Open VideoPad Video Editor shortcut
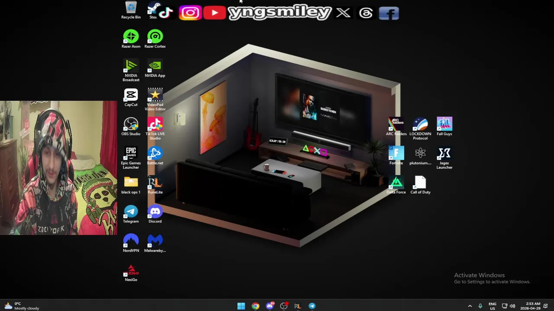Screen dimensions: 554x311 pos(155,100)
